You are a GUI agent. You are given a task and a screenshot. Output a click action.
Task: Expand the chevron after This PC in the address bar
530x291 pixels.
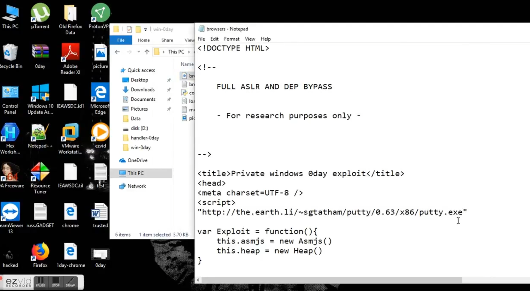click(189, 52)
